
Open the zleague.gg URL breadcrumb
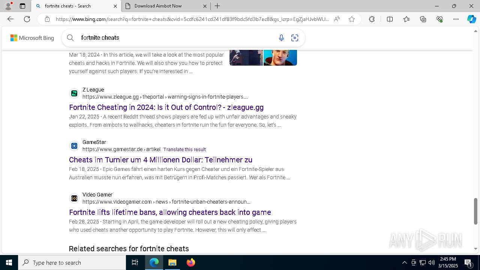[165, 97]
